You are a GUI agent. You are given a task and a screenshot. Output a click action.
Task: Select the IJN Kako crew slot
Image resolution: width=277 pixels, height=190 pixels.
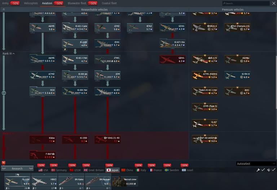point(71,181)
